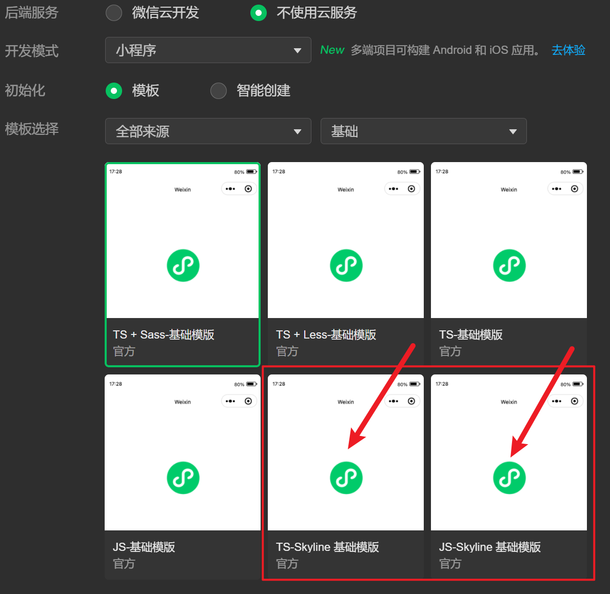
Task: Follow the 去体验 link
Action: point(568,50)
